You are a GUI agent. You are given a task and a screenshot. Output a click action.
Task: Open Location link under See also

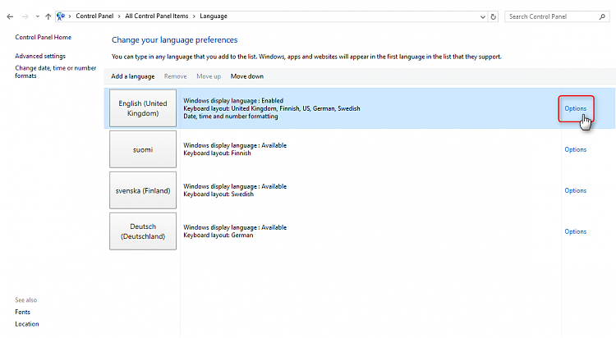(x=27, y=324)
